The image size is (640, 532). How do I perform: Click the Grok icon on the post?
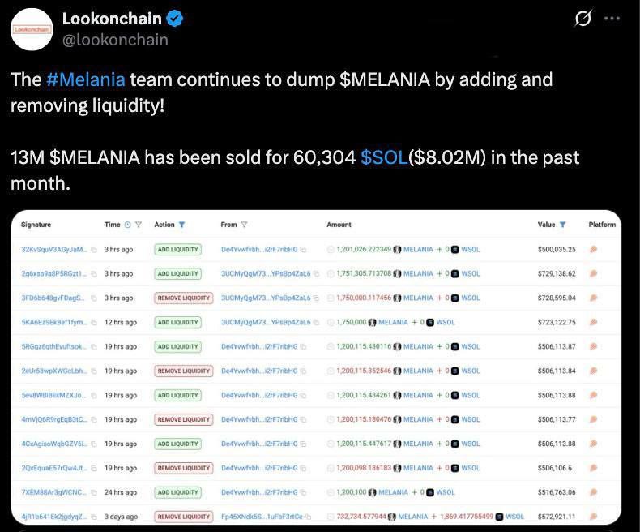click(x=582, y=19)
